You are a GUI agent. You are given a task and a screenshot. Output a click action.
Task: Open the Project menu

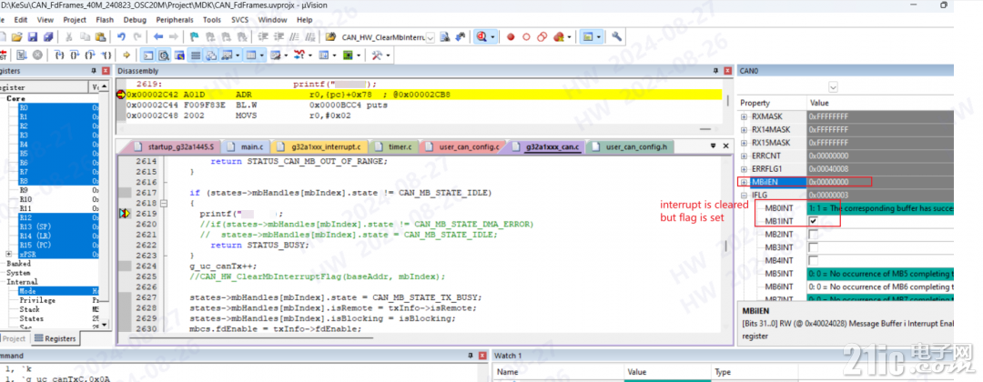(75, 20)
